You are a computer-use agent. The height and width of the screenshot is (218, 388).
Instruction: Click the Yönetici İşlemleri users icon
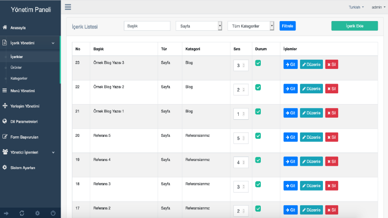coord(5,152)
